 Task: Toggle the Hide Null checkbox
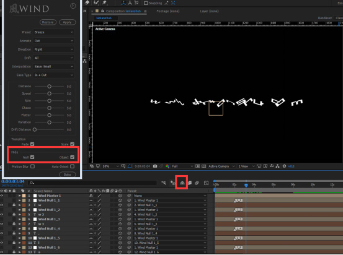(x=32, y=157)
